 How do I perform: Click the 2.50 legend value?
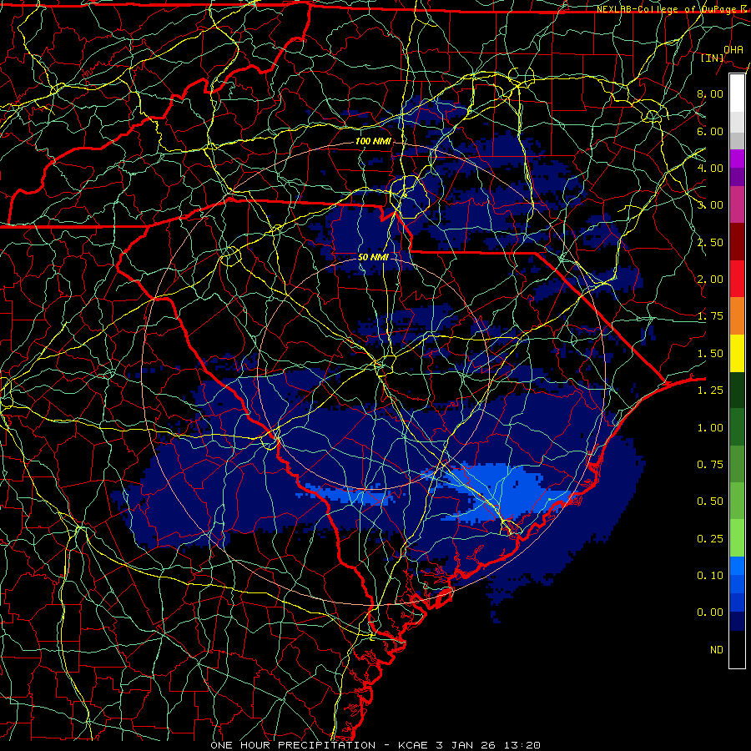point(710,242)
